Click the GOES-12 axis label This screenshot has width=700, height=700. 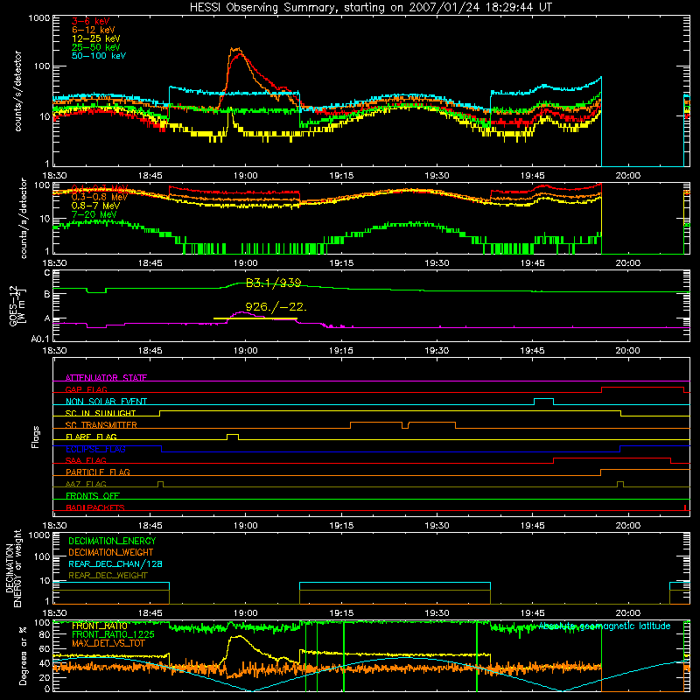pyautogui.click(x=17, y=305)
